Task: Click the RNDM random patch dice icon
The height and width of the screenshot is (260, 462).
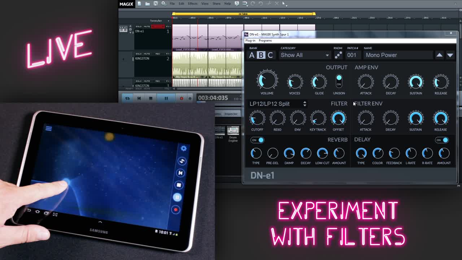Action: (338, 55)
